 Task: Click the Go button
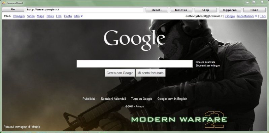13,10
